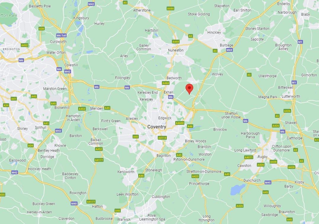
Task: Click the blue reservoir near Dunchurch
Action: (x=238, y=190)
